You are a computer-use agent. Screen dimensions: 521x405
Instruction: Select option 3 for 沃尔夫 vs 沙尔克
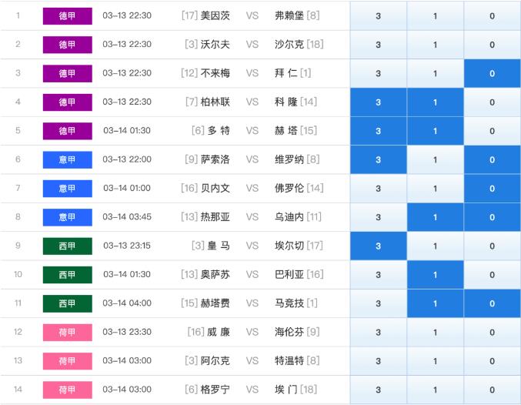(379, 45)
